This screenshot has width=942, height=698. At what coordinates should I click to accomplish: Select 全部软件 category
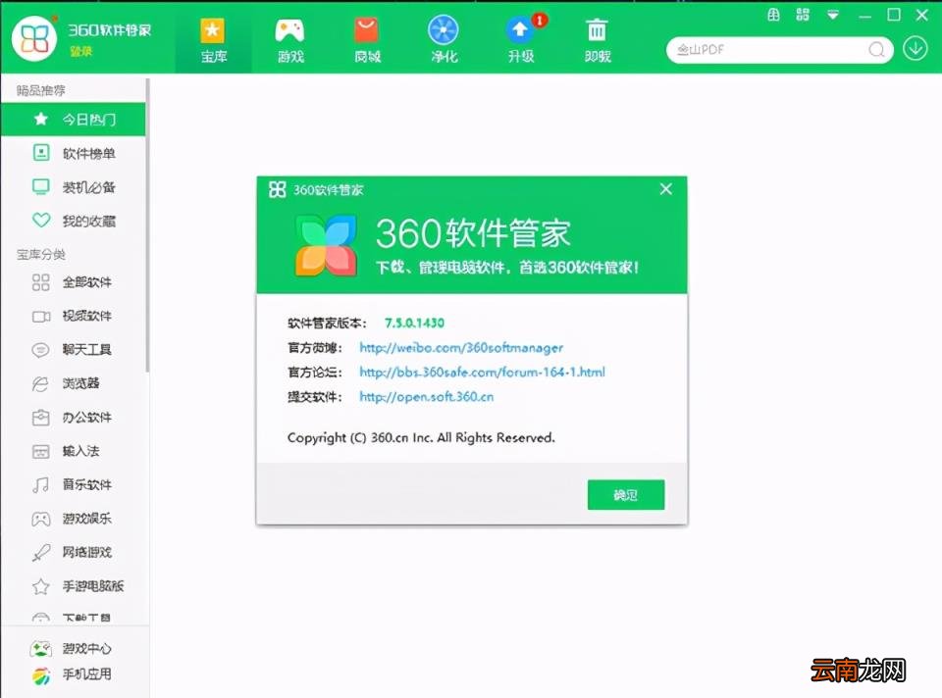[x=73, y=282]
